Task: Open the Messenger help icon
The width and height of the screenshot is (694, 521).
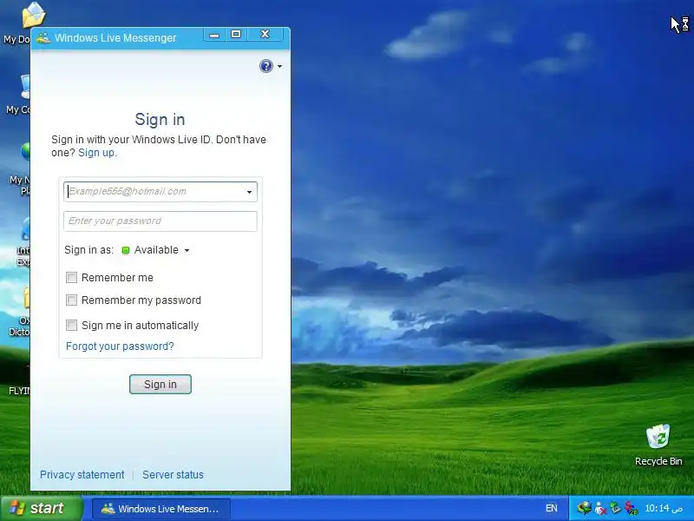Action: (266, 66)
